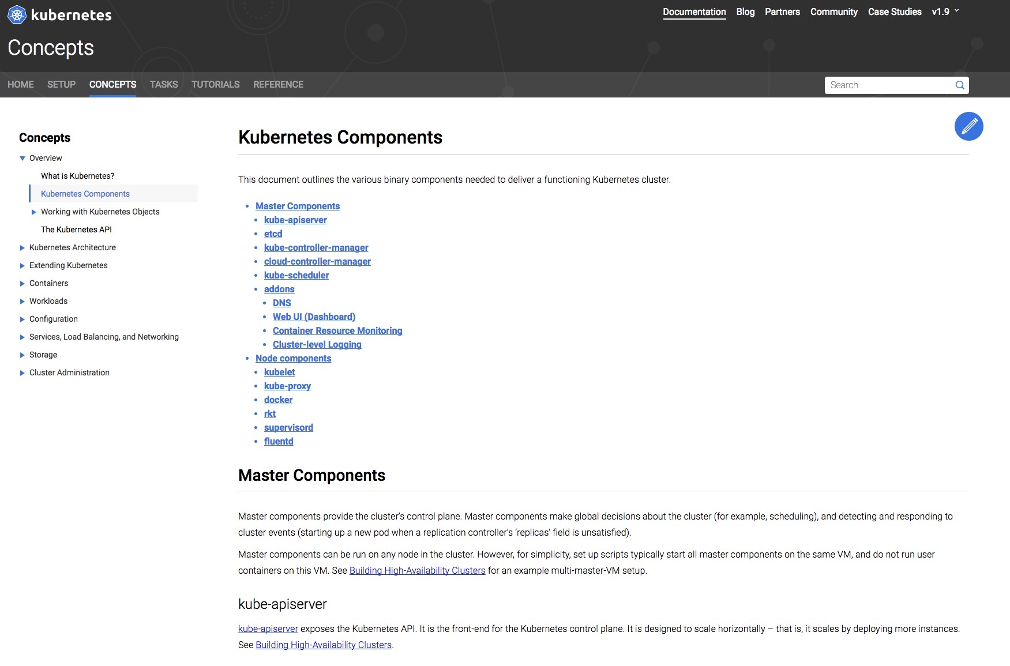Image resolution: width=1010 pixels, height=666 pixels.
Task: Click in the Search input field
Action: click(x=888, y=85)
